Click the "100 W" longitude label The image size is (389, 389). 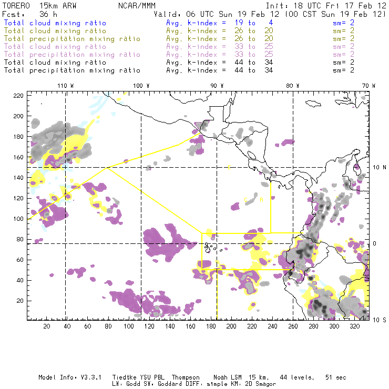[x=141, y=86]
